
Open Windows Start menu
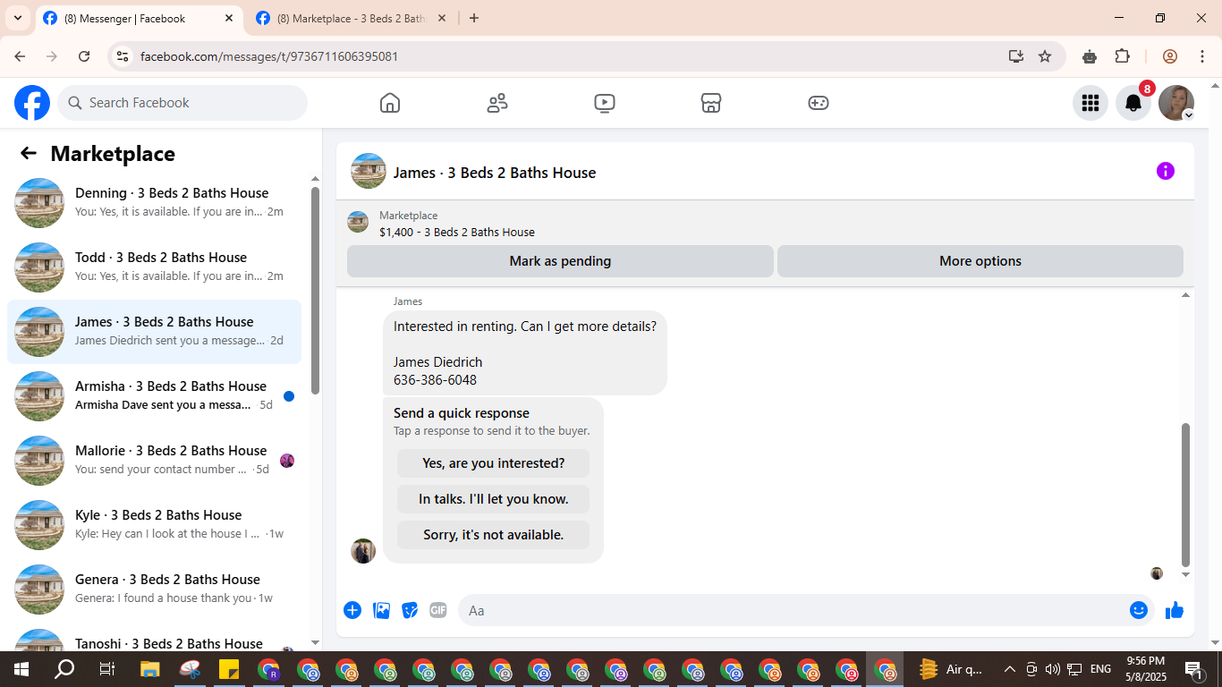[x=21, y=669]
